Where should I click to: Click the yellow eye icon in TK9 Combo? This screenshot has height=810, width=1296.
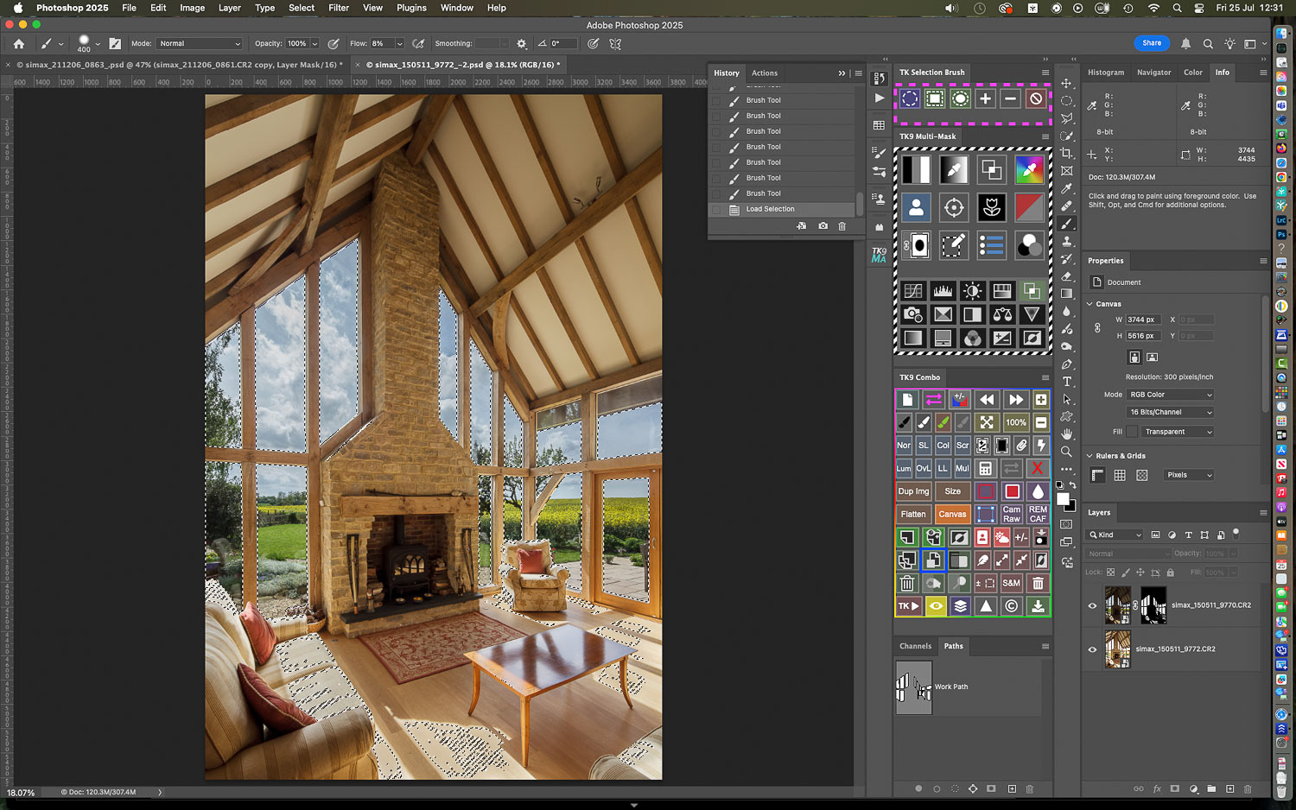coord(936,606)
